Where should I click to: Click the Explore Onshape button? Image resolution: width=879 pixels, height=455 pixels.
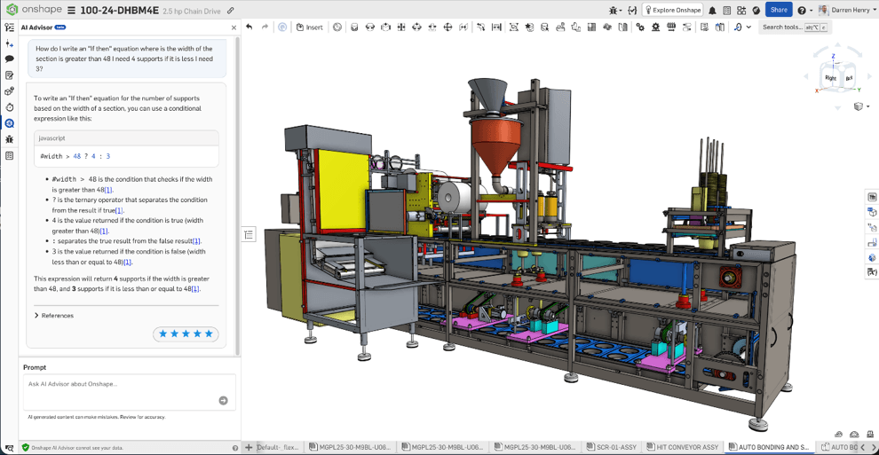[673, 10]
